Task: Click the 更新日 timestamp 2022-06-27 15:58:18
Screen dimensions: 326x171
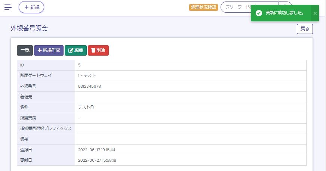Action: [x=96, y=160]
